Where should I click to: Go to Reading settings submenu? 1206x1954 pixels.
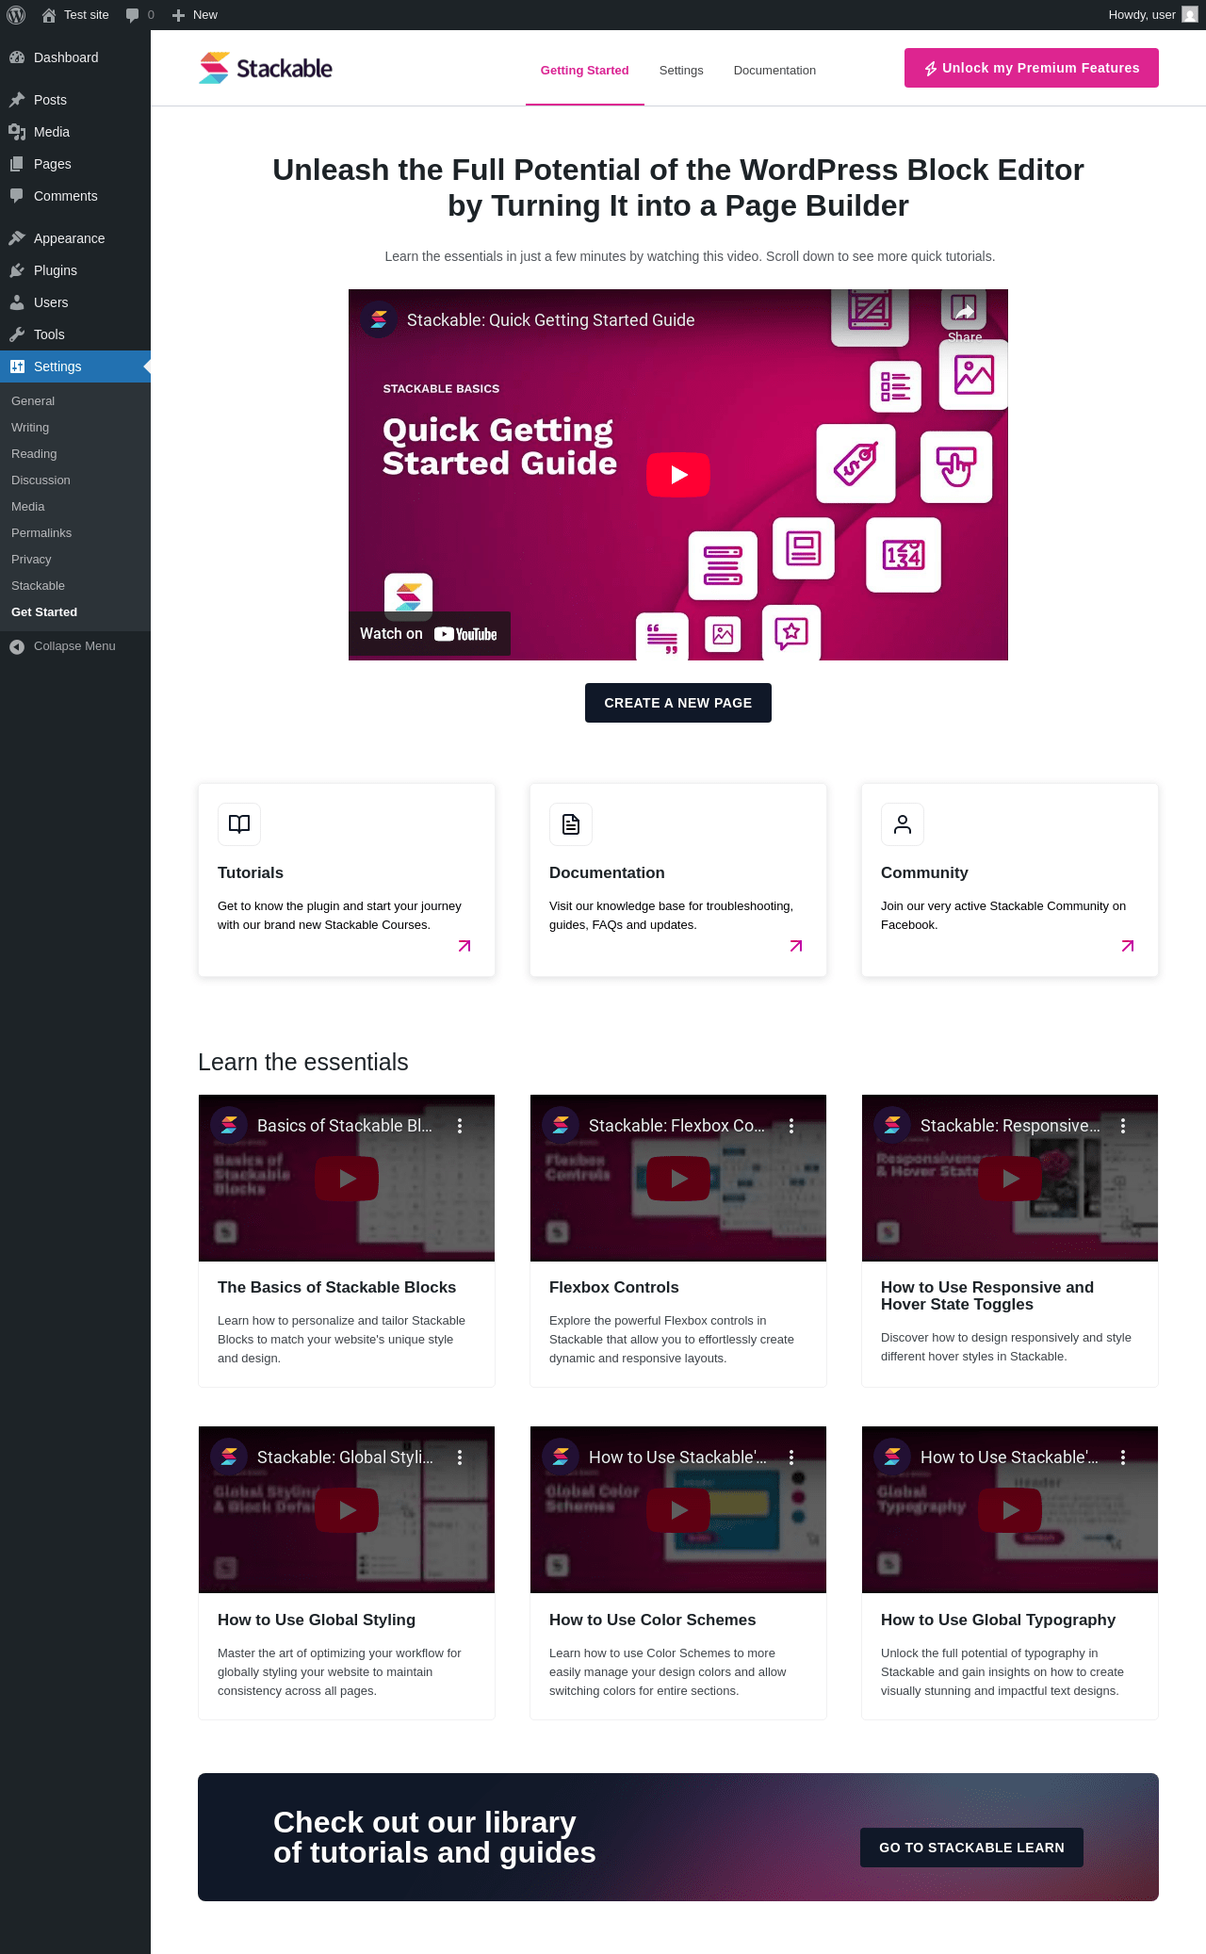tap(75, 454)
